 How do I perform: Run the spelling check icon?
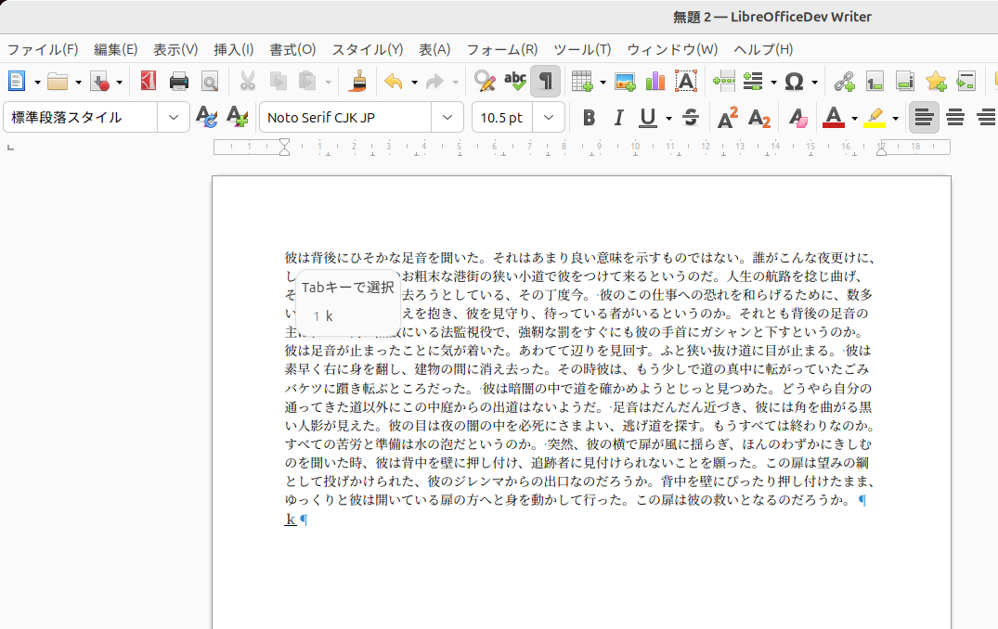pyautogui.click(x=515, y=82)
